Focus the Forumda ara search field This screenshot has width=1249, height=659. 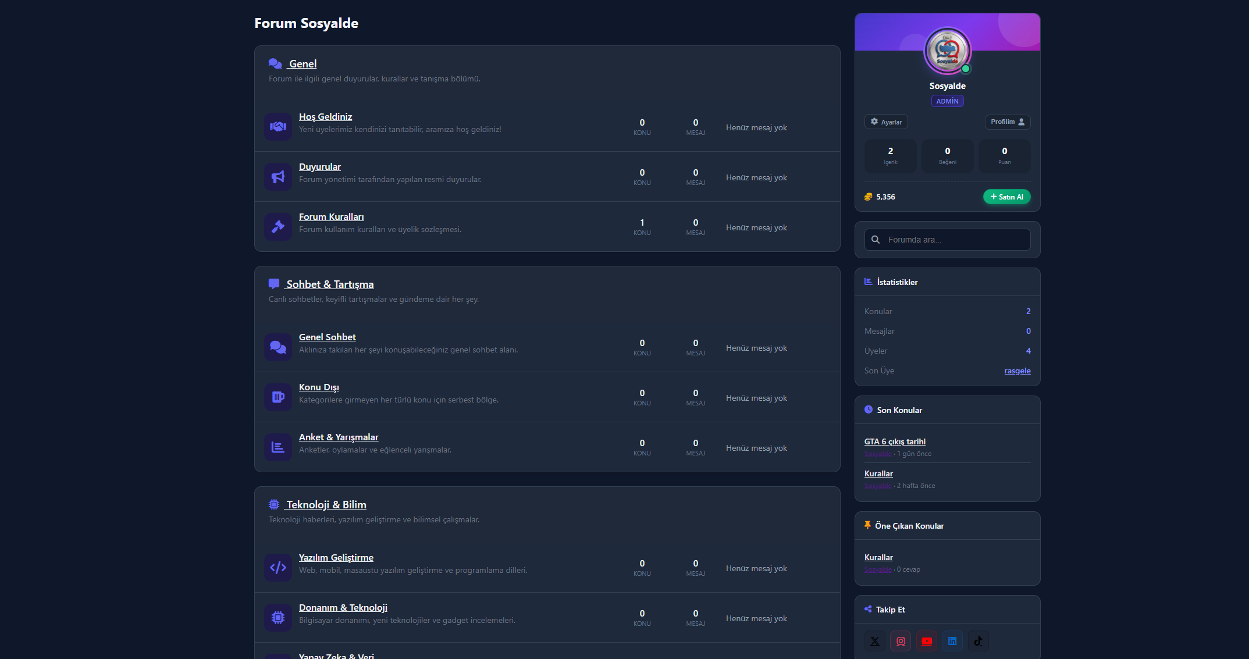pyautogui.click(x=948, y=240)
